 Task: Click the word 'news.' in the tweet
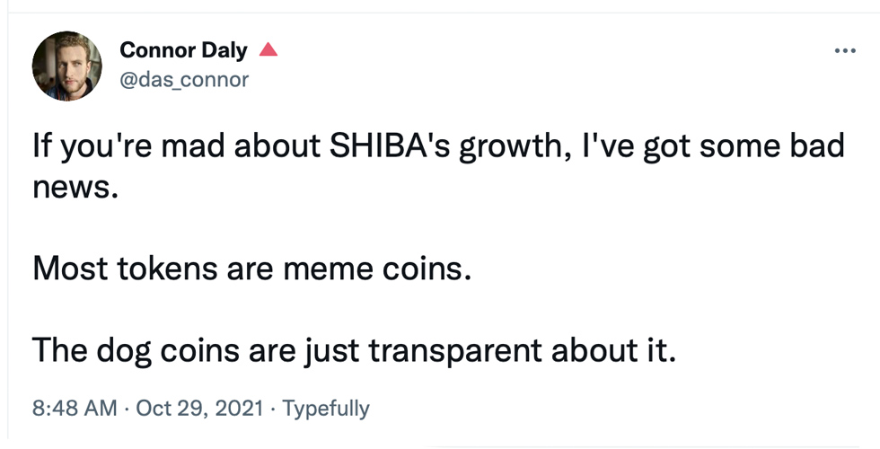coord(75,189)
